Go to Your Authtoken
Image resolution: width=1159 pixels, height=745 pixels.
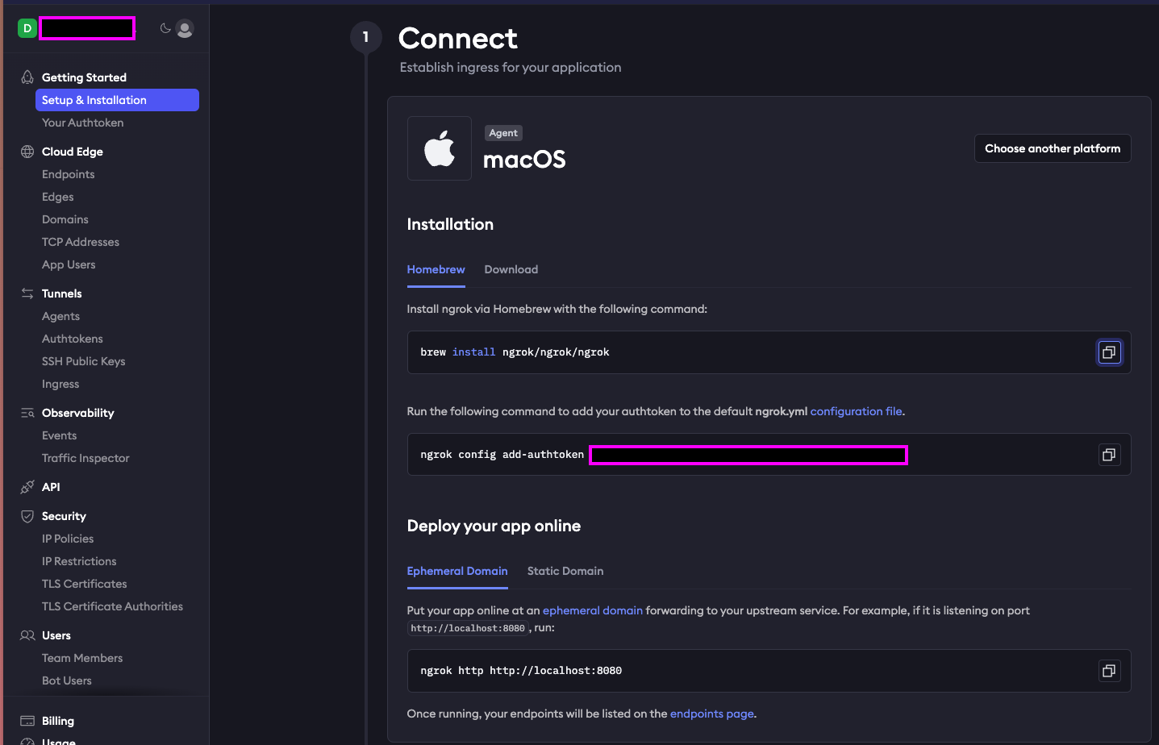tap(83, 123)
